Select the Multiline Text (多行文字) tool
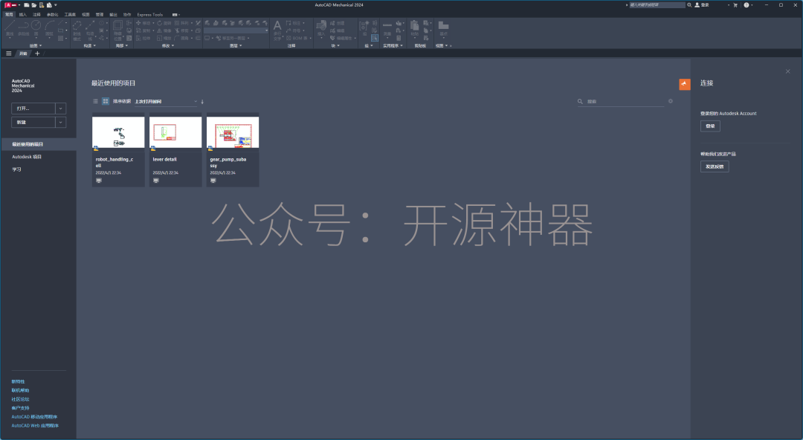The width and height of the screenshot is (803, 440). click(277, 30)
